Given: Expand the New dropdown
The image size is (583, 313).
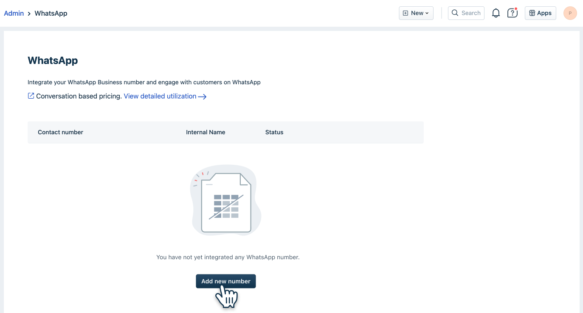Looking at the screenshot, I should click(416, 13).
